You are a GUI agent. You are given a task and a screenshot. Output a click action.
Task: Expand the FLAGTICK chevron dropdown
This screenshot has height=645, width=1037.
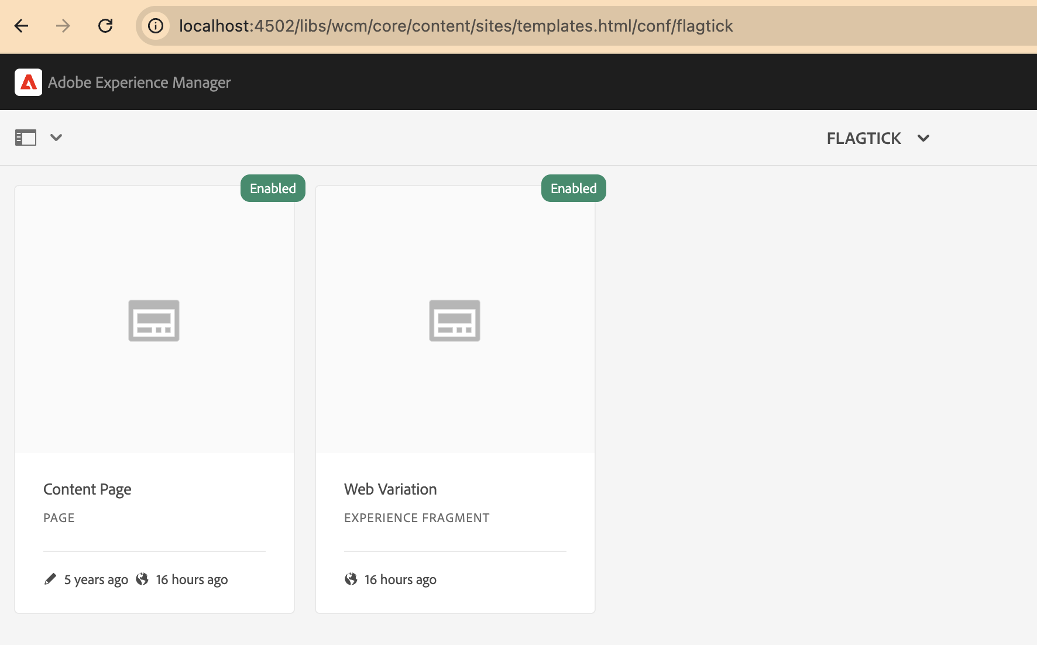(923, 139)
